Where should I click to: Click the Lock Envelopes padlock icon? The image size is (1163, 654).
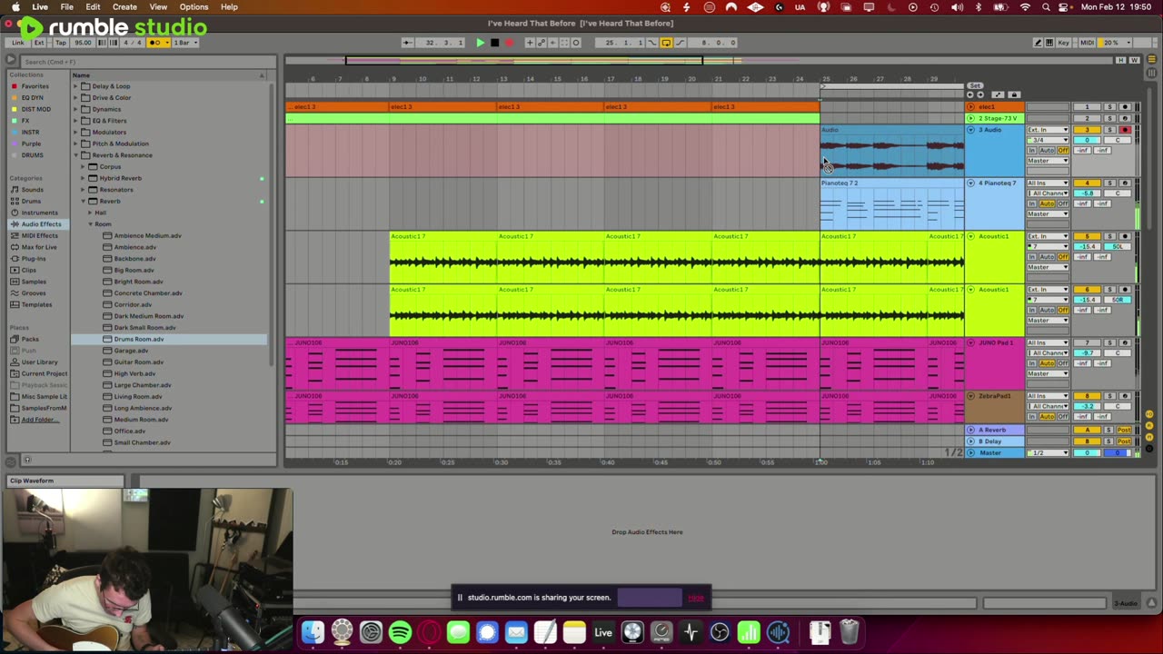1014,94
